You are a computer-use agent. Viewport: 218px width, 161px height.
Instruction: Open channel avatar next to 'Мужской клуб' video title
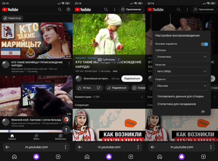(x=6, y=122)
